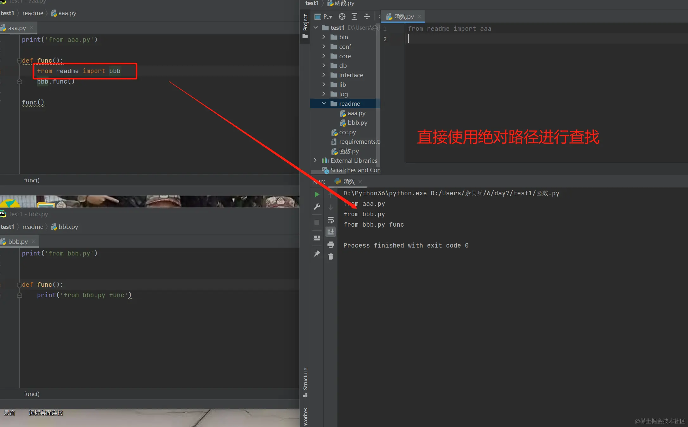688x427 pixels.
Task: Click expand all icon in Project toolbar
Action: coord(354,16)
